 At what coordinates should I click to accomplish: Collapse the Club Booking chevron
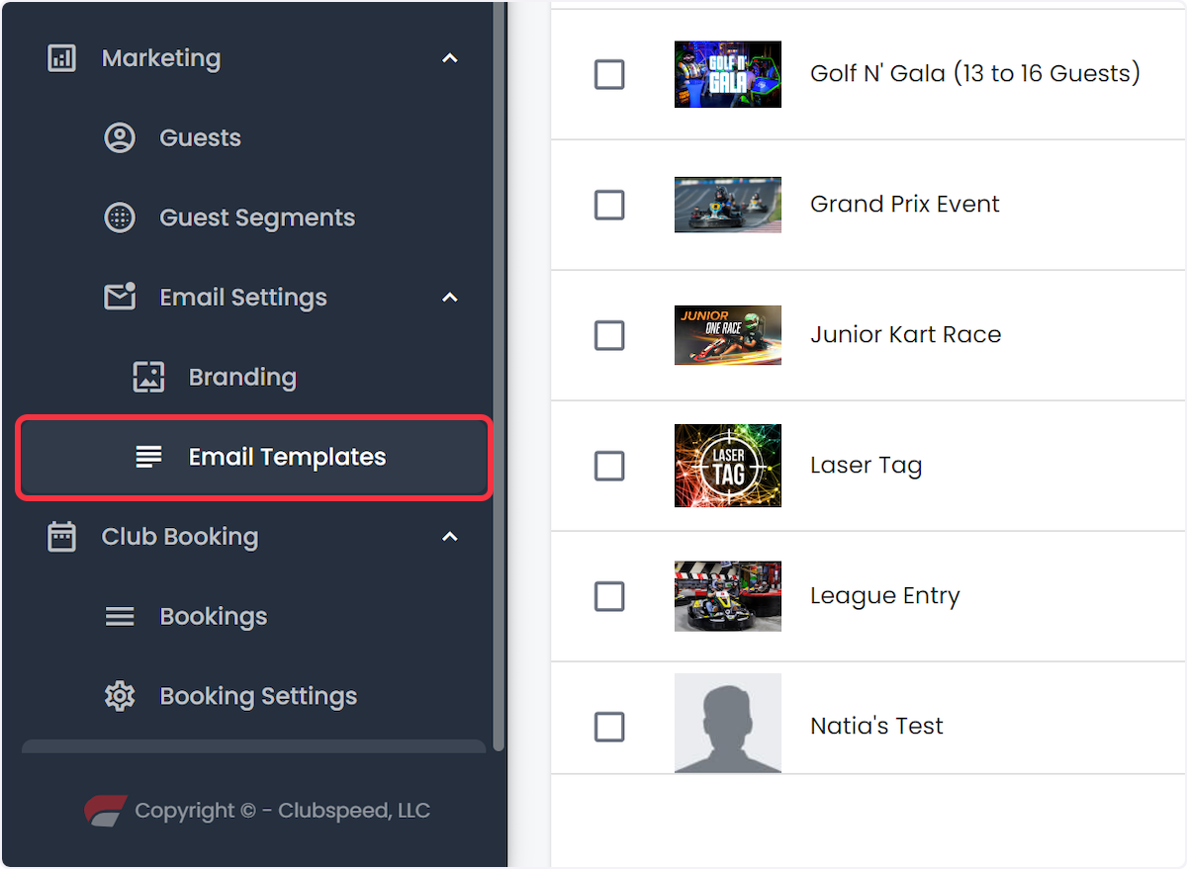(450, 537)
